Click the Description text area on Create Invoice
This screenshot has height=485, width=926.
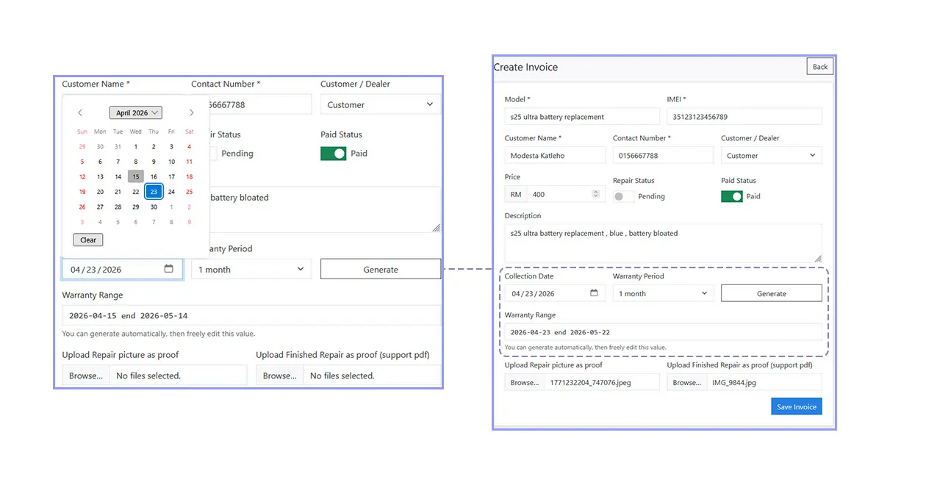coord(661,241)
